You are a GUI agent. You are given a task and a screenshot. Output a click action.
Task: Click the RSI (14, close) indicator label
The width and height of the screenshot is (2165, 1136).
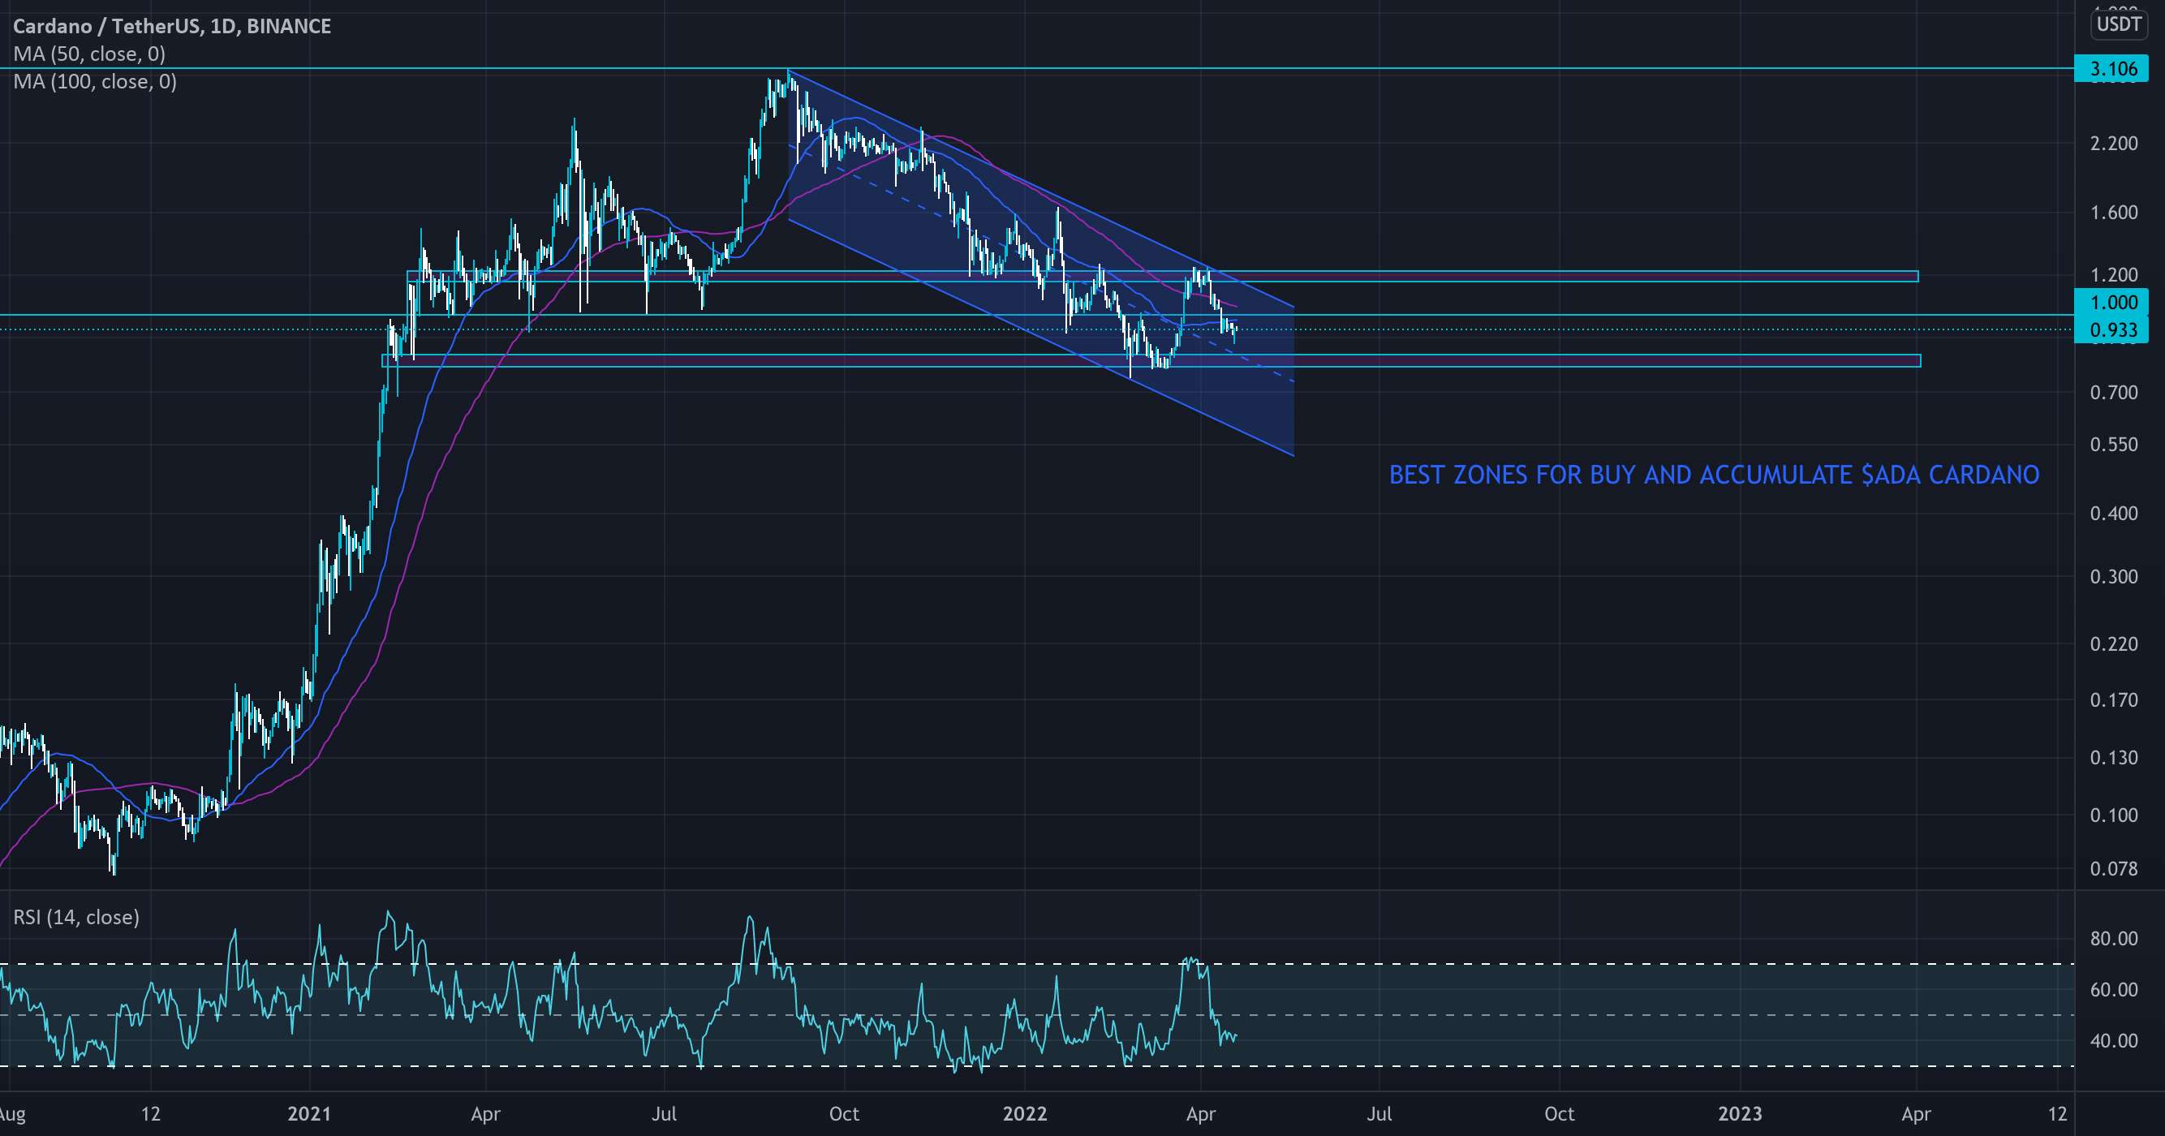point(76,917)
